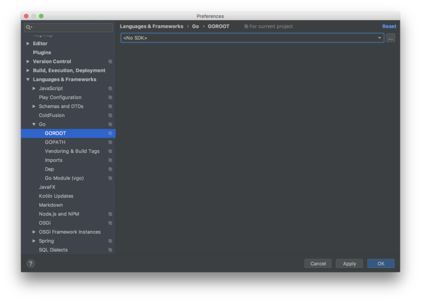The image size is (421, 302).
Task: Click the Cancel button
Action: click(x=318, y=264)
